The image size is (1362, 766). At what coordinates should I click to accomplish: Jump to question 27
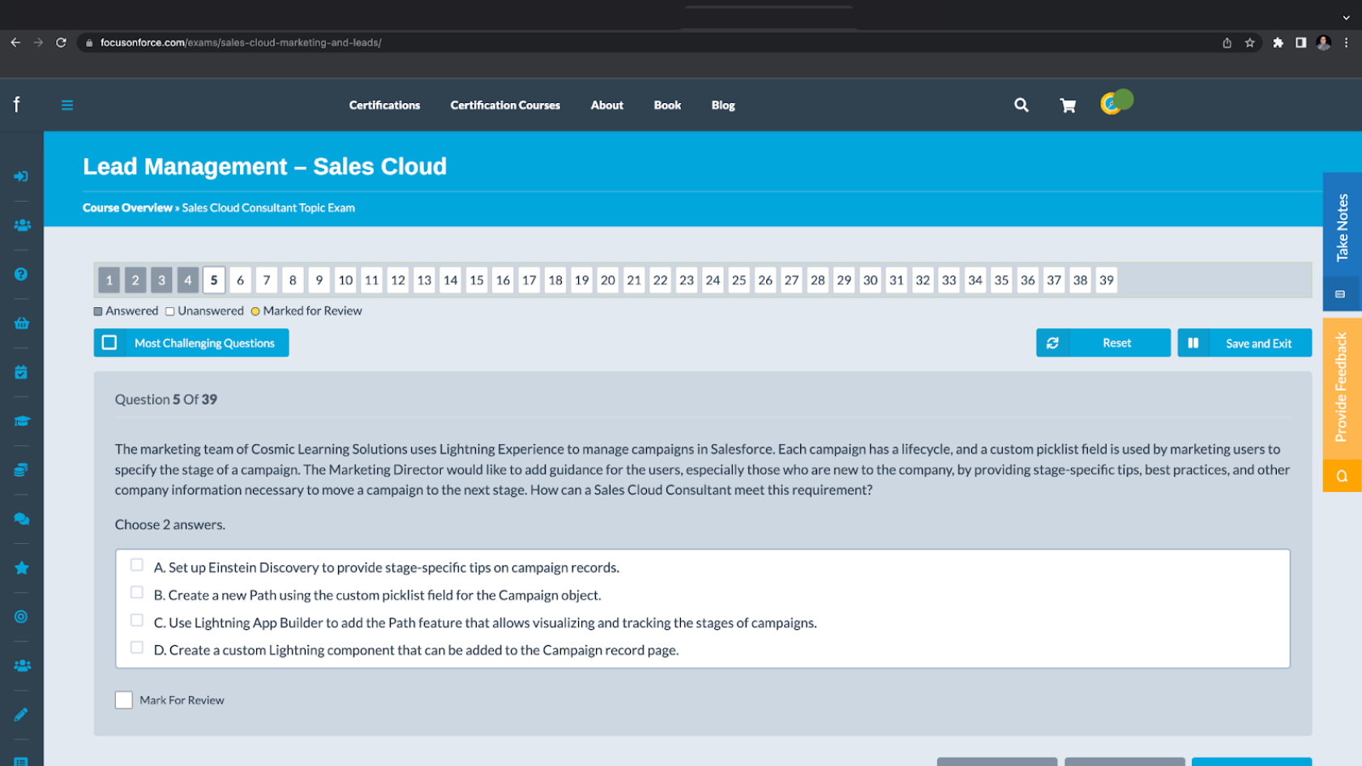click(x=791, y=280)
